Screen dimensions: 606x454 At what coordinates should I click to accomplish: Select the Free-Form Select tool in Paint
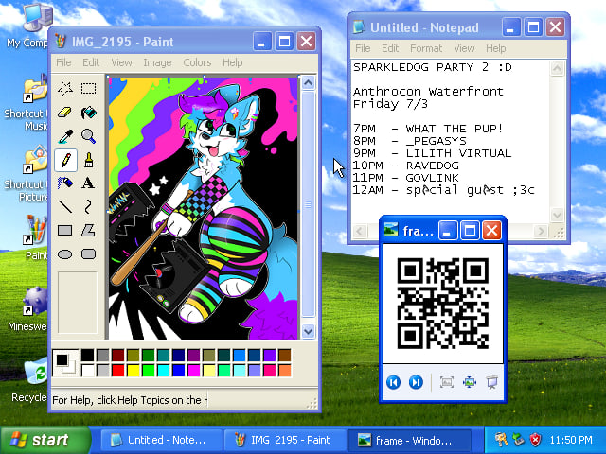(x=65, y=89)
